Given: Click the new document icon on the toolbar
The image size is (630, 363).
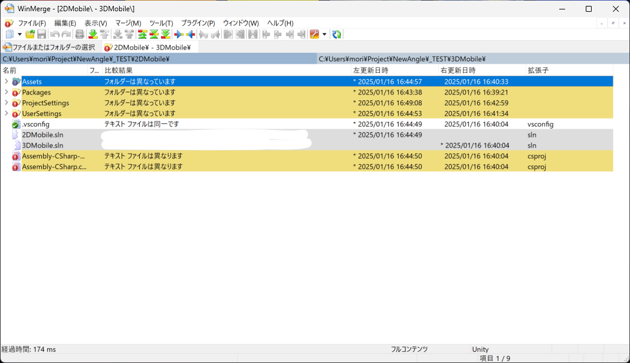Looking at the screenshot, I should point(8,34).
